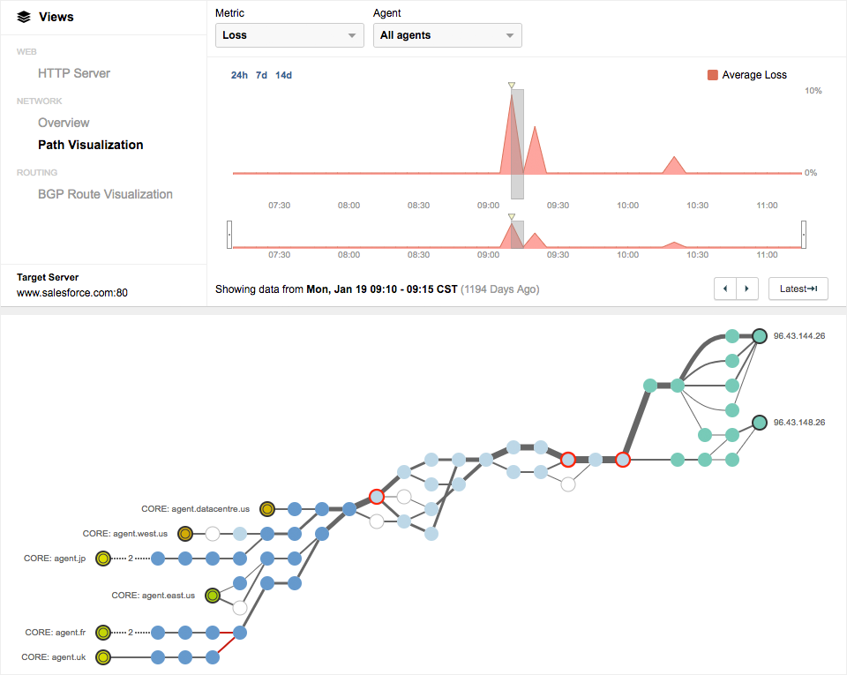Go to previous time interval
This screenshot has width=847, height=675.
click(x=725, y=289)
